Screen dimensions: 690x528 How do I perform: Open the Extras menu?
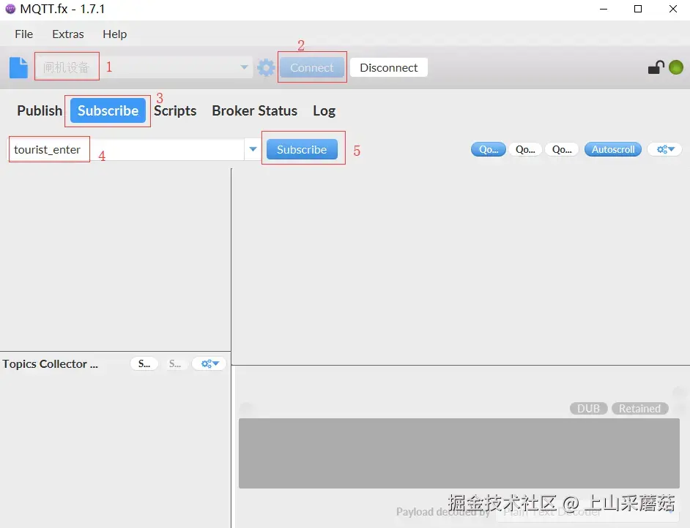(68, 34)
